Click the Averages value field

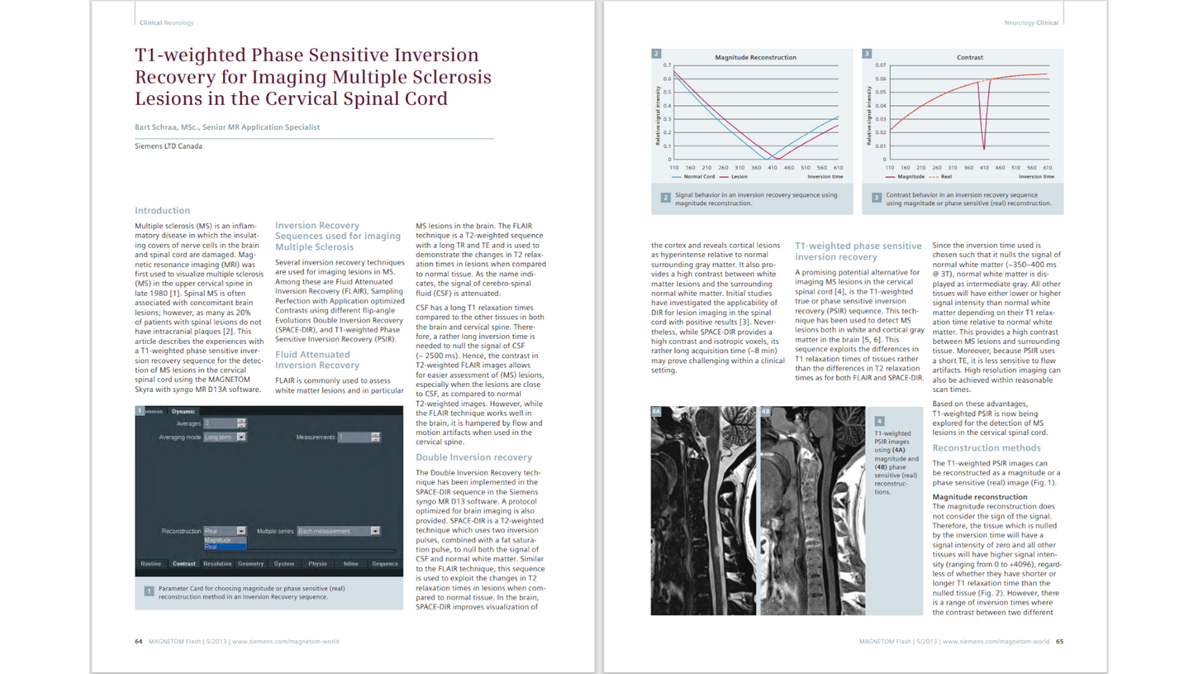(220, 423)
